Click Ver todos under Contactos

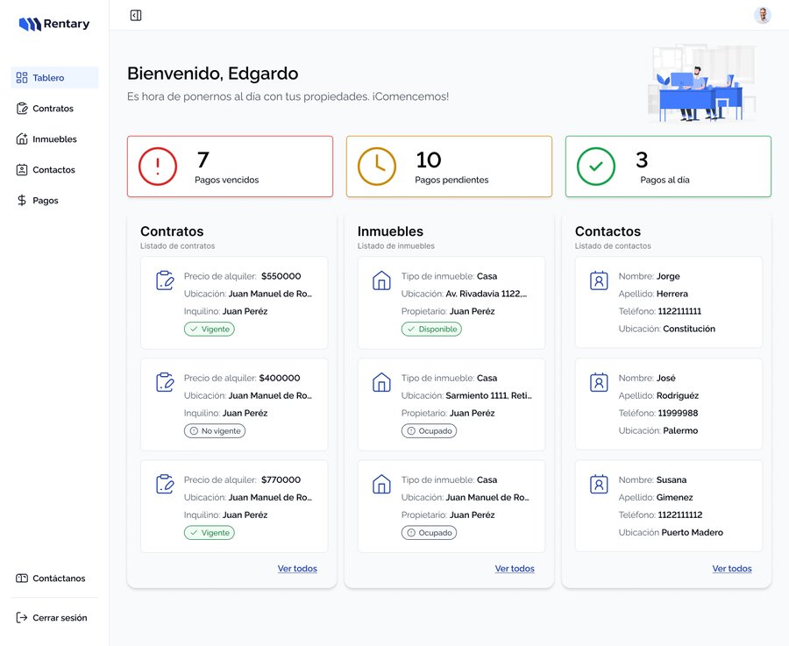pos(732,569)
